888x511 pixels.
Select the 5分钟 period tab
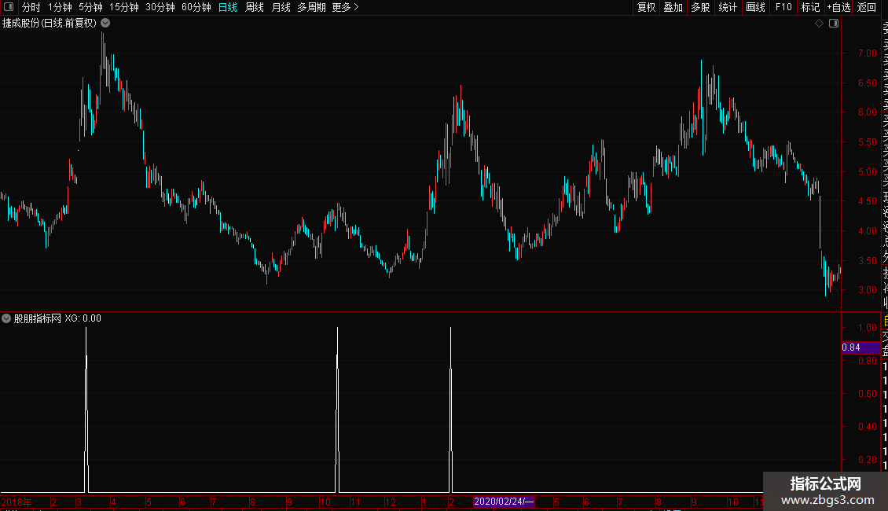90,7
